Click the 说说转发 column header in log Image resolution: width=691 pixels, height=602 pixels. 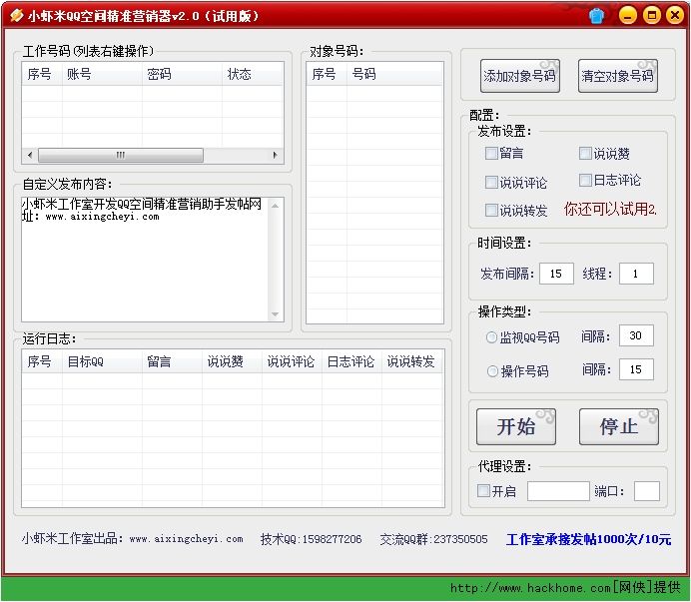click(412, 361)
